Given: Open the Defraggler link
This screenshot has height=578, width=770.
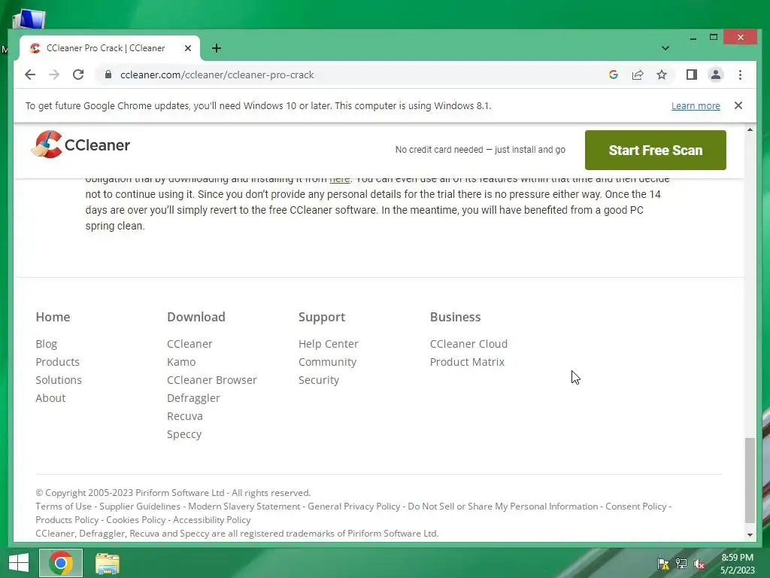Looking at the screenshot, I should coord(193,399).
